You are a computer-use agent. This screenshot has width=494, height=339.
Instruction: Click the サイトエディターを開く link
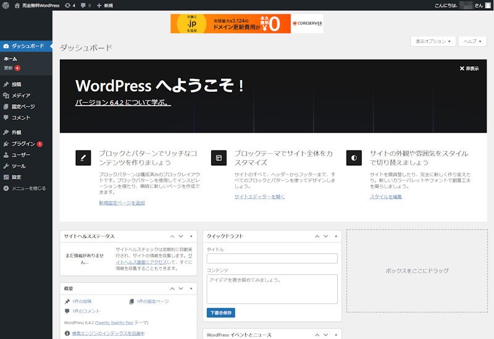point(259,197)
